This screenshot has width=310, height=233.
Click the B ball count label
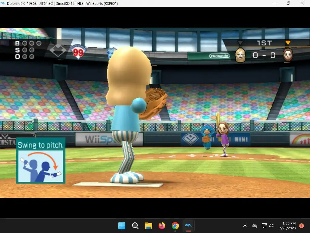click(x=17, y=43)
